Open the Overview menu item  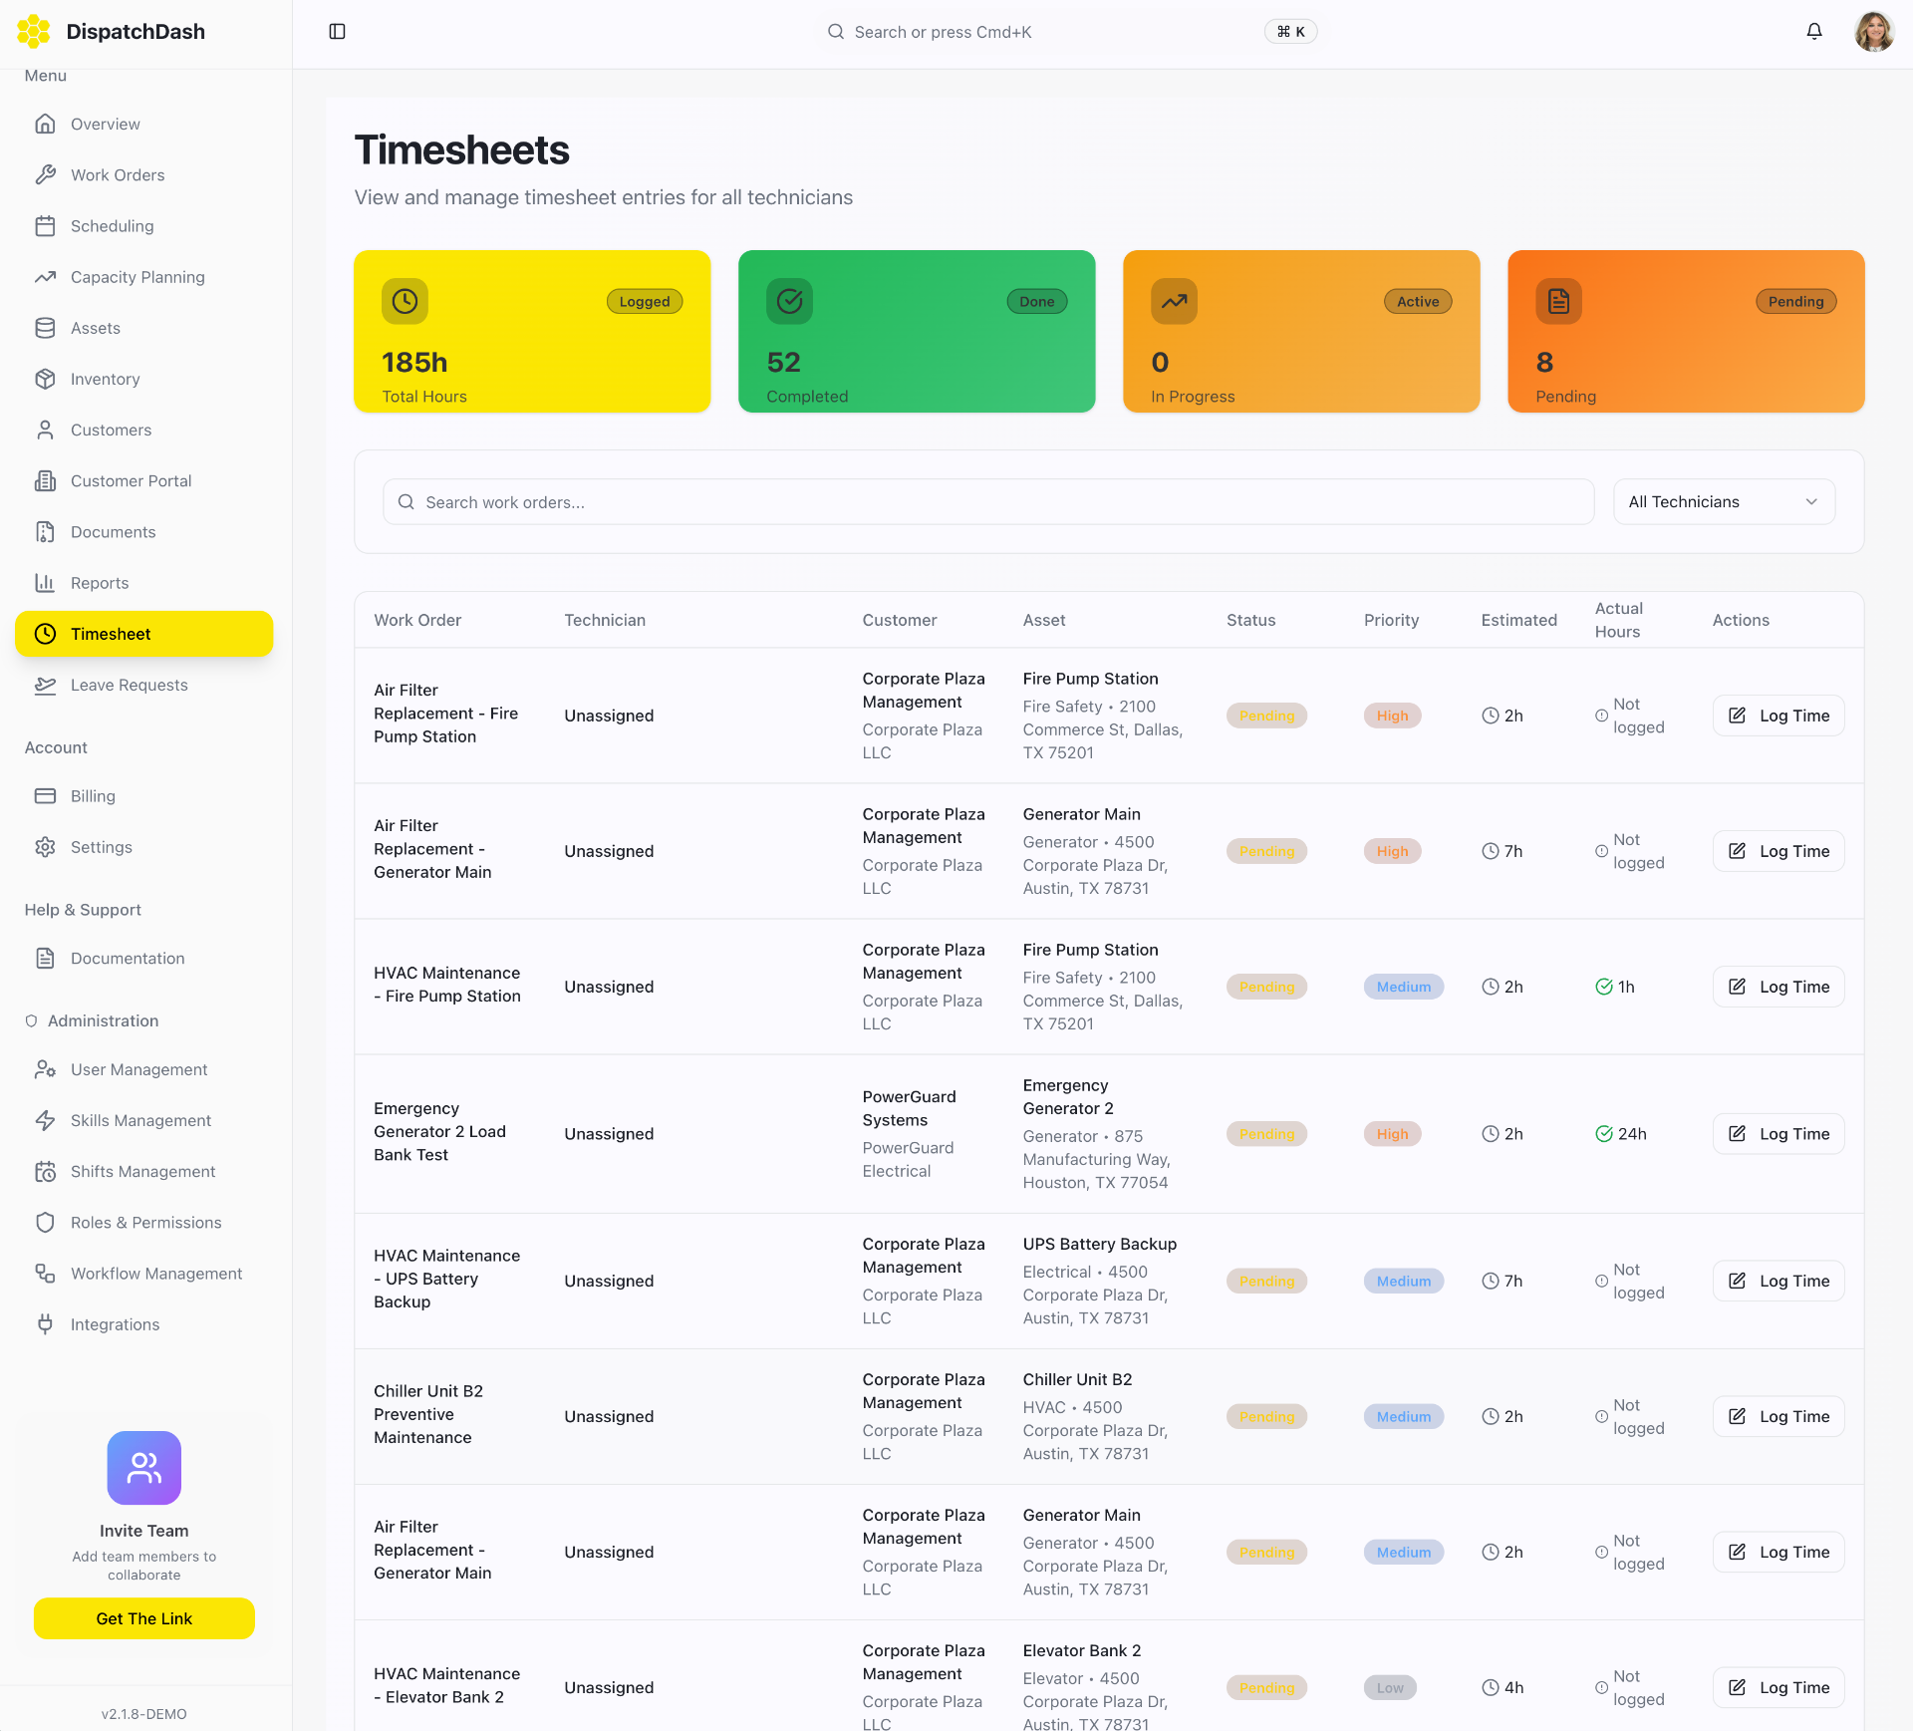[x=144, y=124]
